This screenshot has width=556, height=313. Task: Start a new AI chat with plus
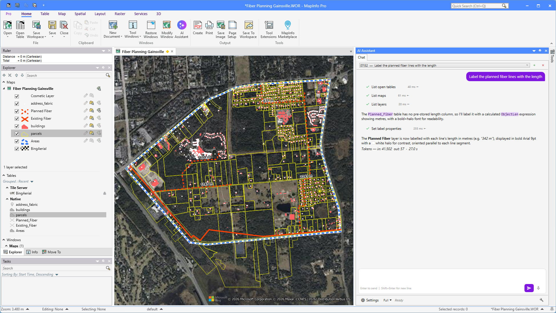(x=534, y=65)
